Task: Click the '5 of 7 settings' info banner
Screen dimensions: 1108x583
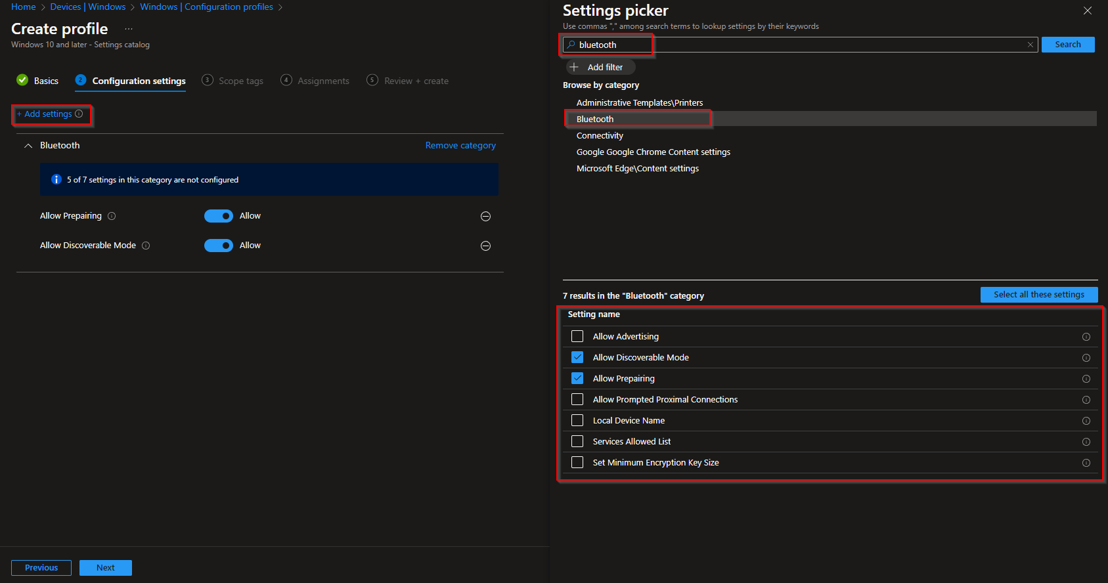Action: click(x=269, y=179)
